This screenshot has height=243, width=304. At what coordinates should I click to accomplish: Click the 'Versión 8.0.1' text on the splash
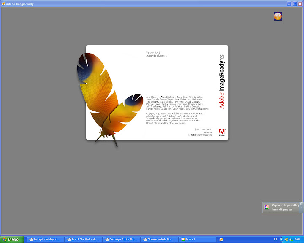coord(153,52)
